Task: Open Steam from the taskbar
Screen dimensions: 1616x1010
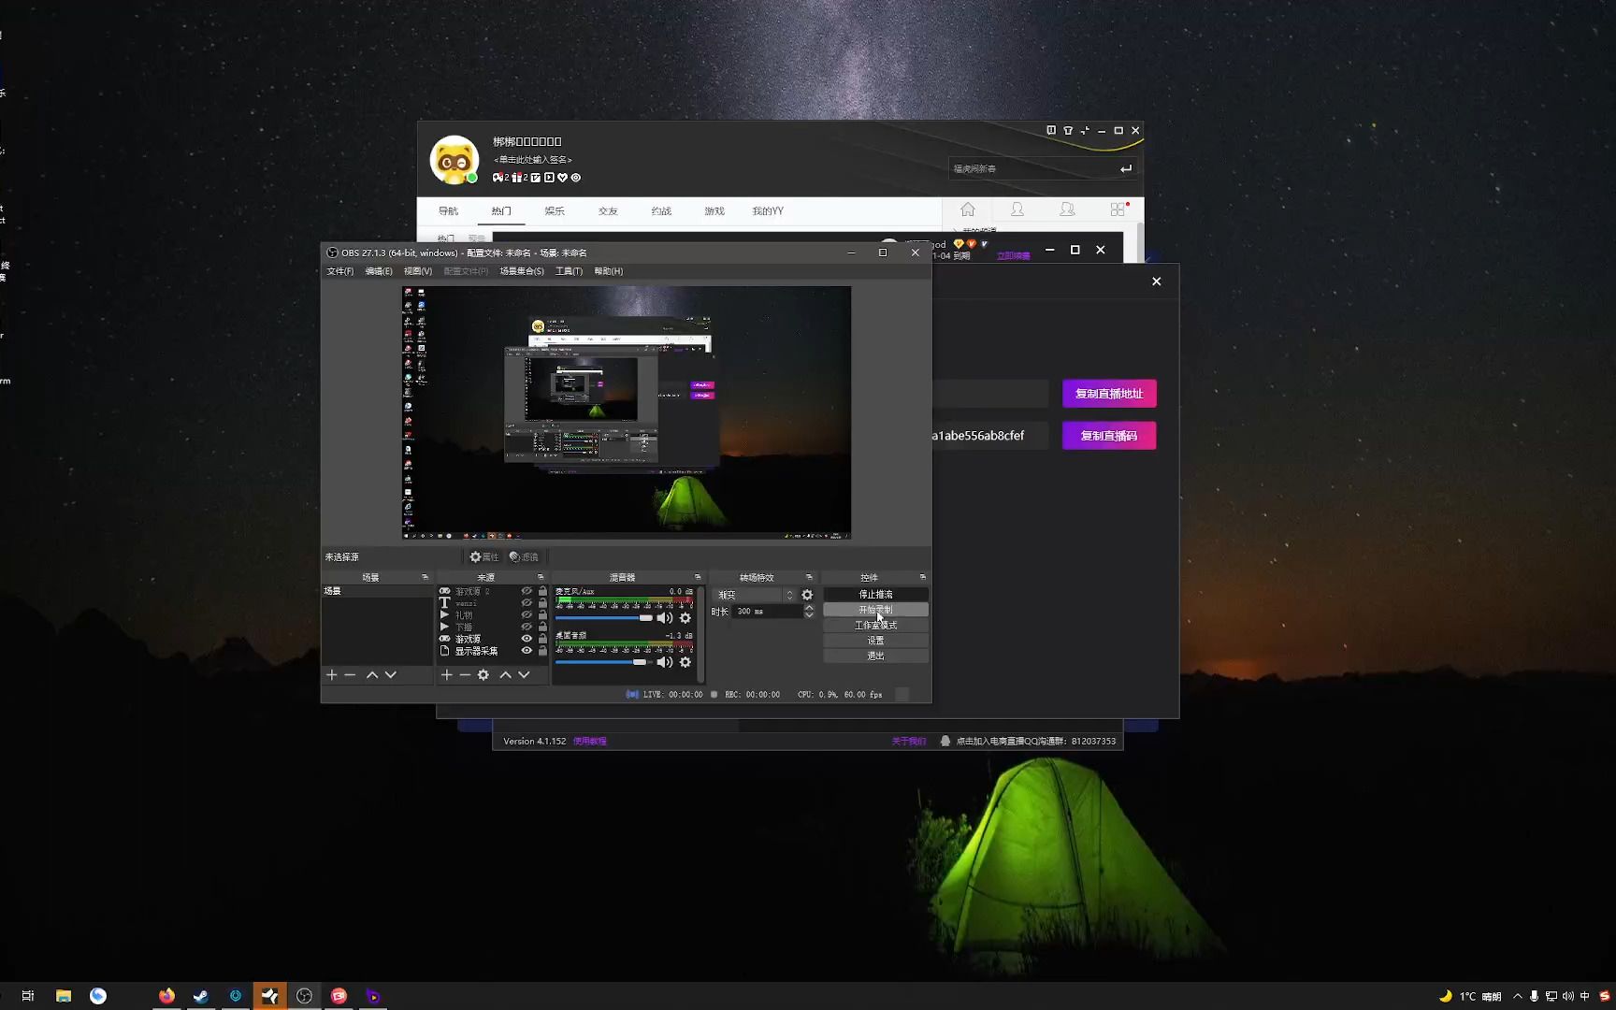Action: point(201,996)
